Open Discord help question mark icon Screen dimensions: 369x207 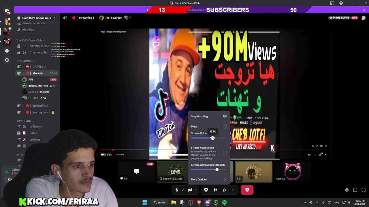[341, 3]
